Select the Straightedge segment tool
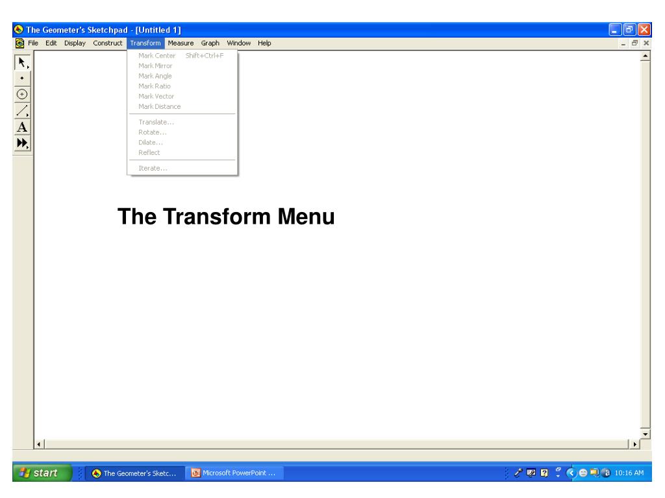 22,110
